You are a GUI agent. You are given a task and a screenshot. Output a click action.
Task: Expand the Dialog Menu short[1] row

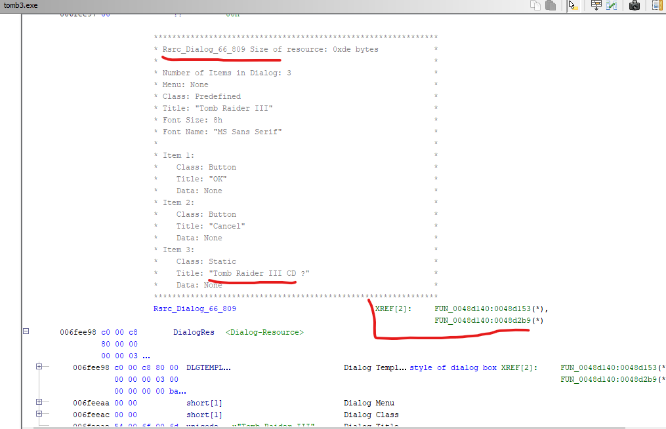[x=39, y=403]
